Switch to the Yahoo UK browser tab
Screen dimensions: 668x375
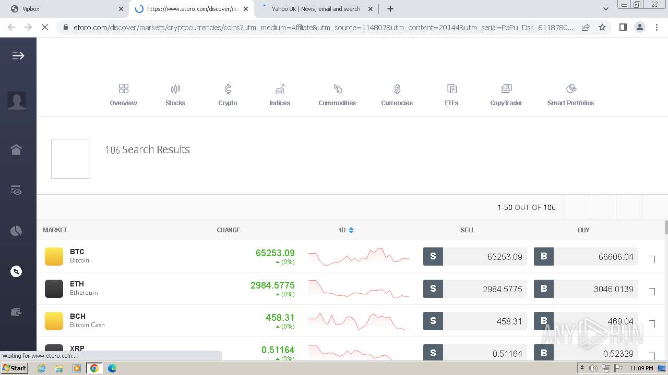tap(316, 9)
